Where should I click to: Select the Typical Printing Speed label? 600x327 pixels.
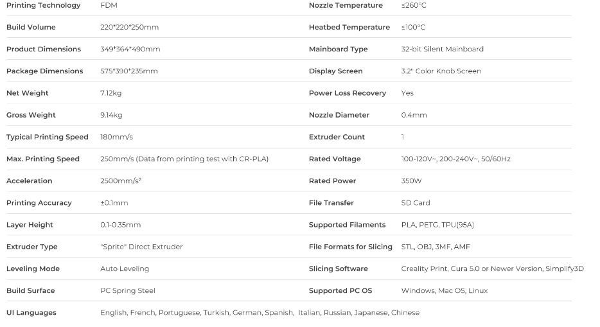point(47,137)
